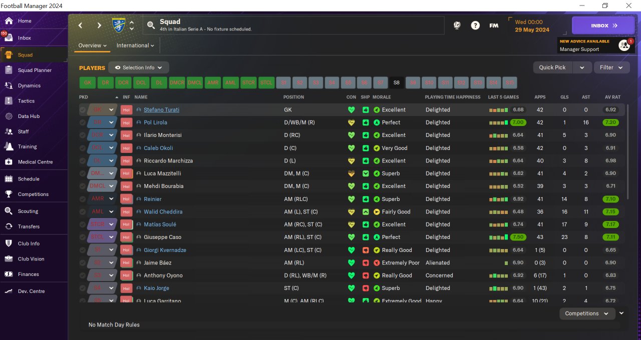
Task: Click Manager Support avatar icon
Action: click(x=624, y=45)
